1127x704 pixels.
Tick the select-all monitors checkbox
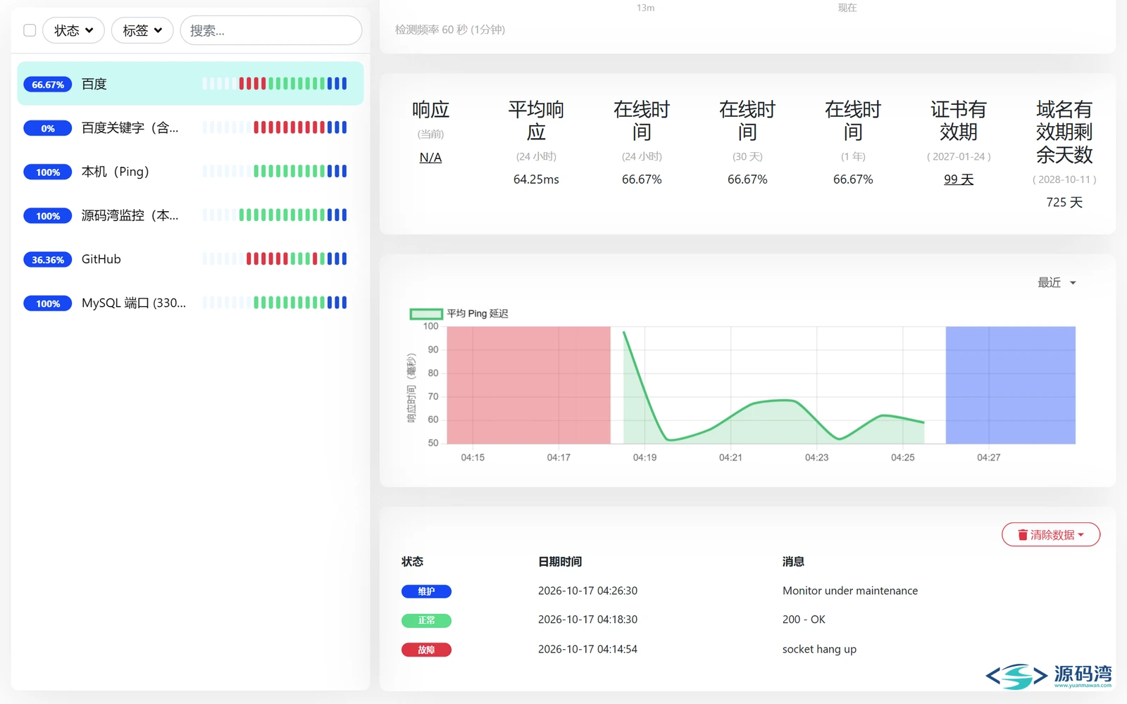[30, 30]
